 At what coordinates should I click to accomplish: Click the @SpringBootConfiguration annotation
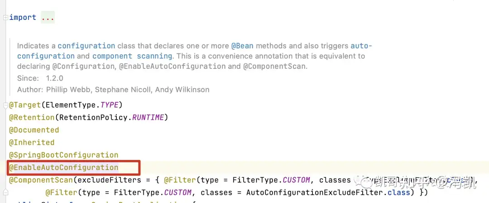(64, 155)
